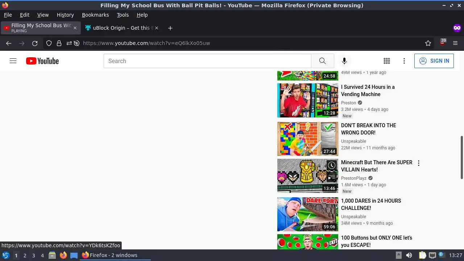Switch to workspace 4 in the taskbar

(42, 255)
